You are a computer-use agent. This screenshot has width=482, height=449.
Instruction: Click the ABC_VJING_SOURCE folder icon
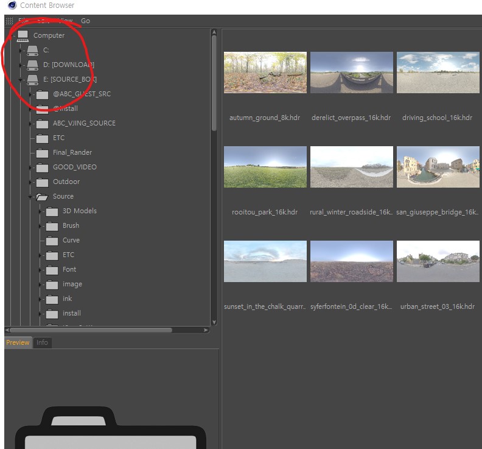click(x=42, y=124)
